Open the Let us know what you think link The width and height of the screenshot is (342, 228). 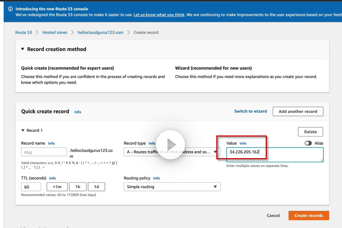click(159, 15)
